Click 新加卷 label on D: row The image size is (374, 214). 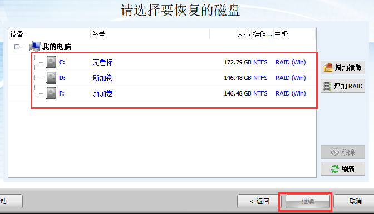[x=102, y=78]
